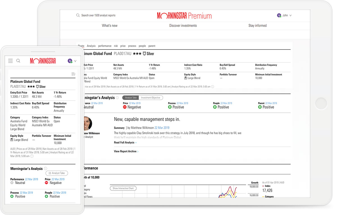Tap the red Negative Price icon on the phone
The height and width of the screenshot is (215, 337).
coord(47,183)
